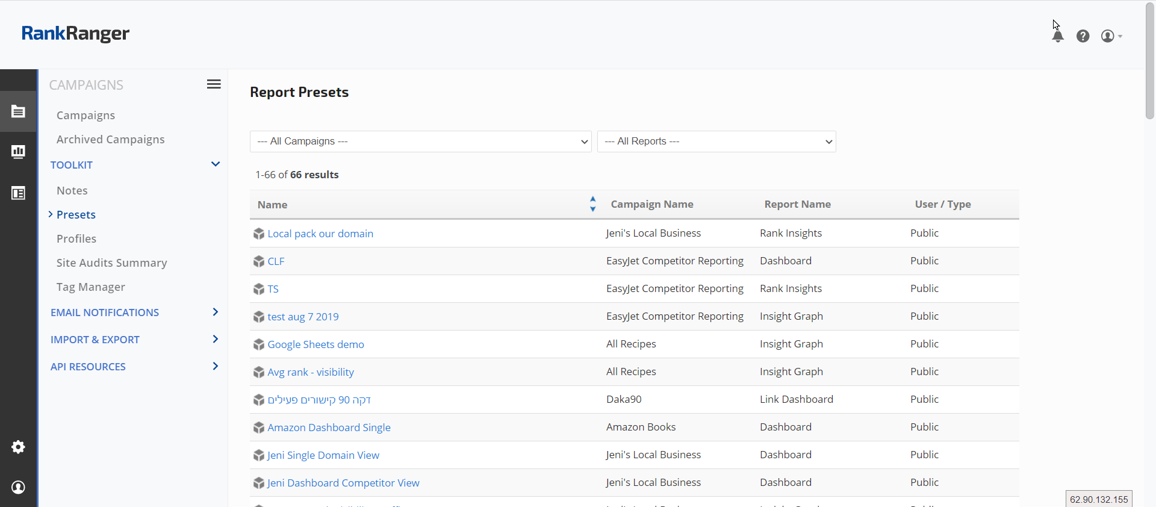The image size is (1156, 507).
Task: Click the help question mark icon
Action: [x=1083, y=36]
